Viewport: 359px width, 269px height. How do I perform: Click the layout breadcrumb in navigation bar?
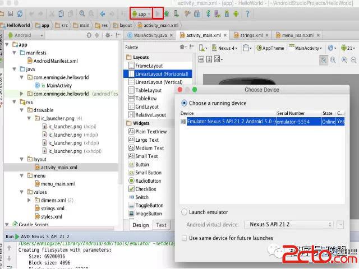click(123, 25)
